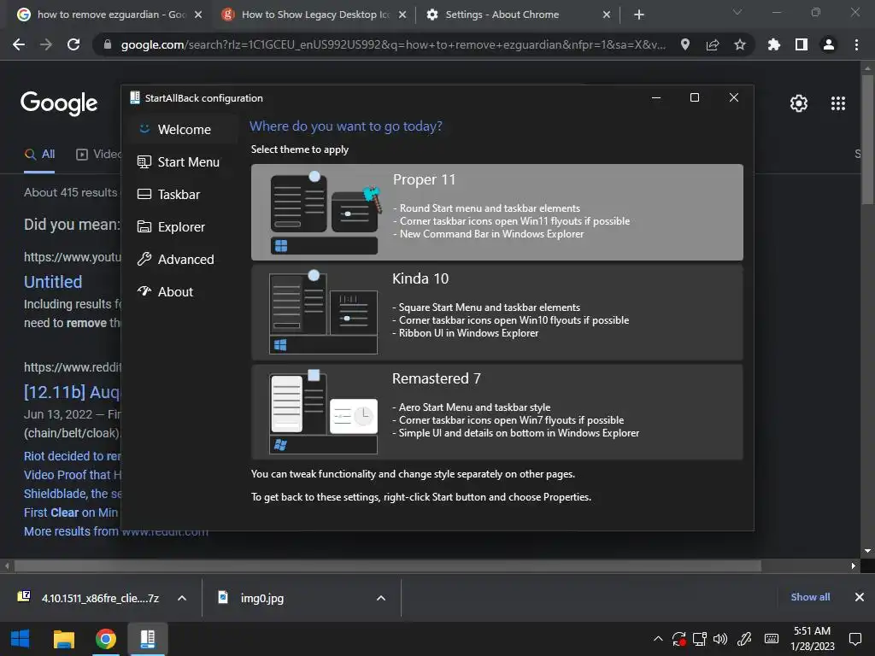875x656 pixels.
Task: Select the All search results tab
Action: point(39,155)
